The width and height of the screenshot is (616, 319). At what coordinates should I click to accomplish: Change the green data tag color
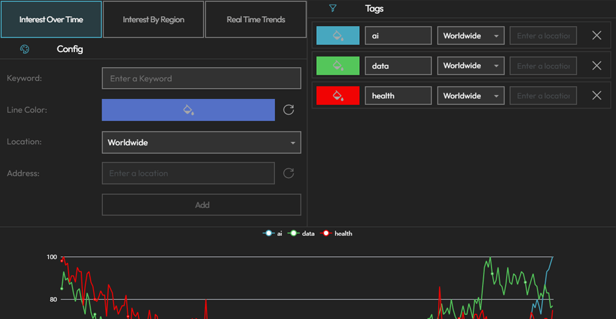[338, 66]
